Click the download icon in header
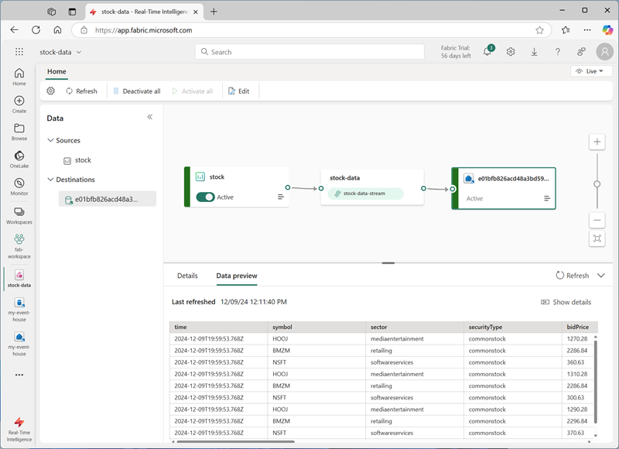The image size is (619, 449). [534, 52]
